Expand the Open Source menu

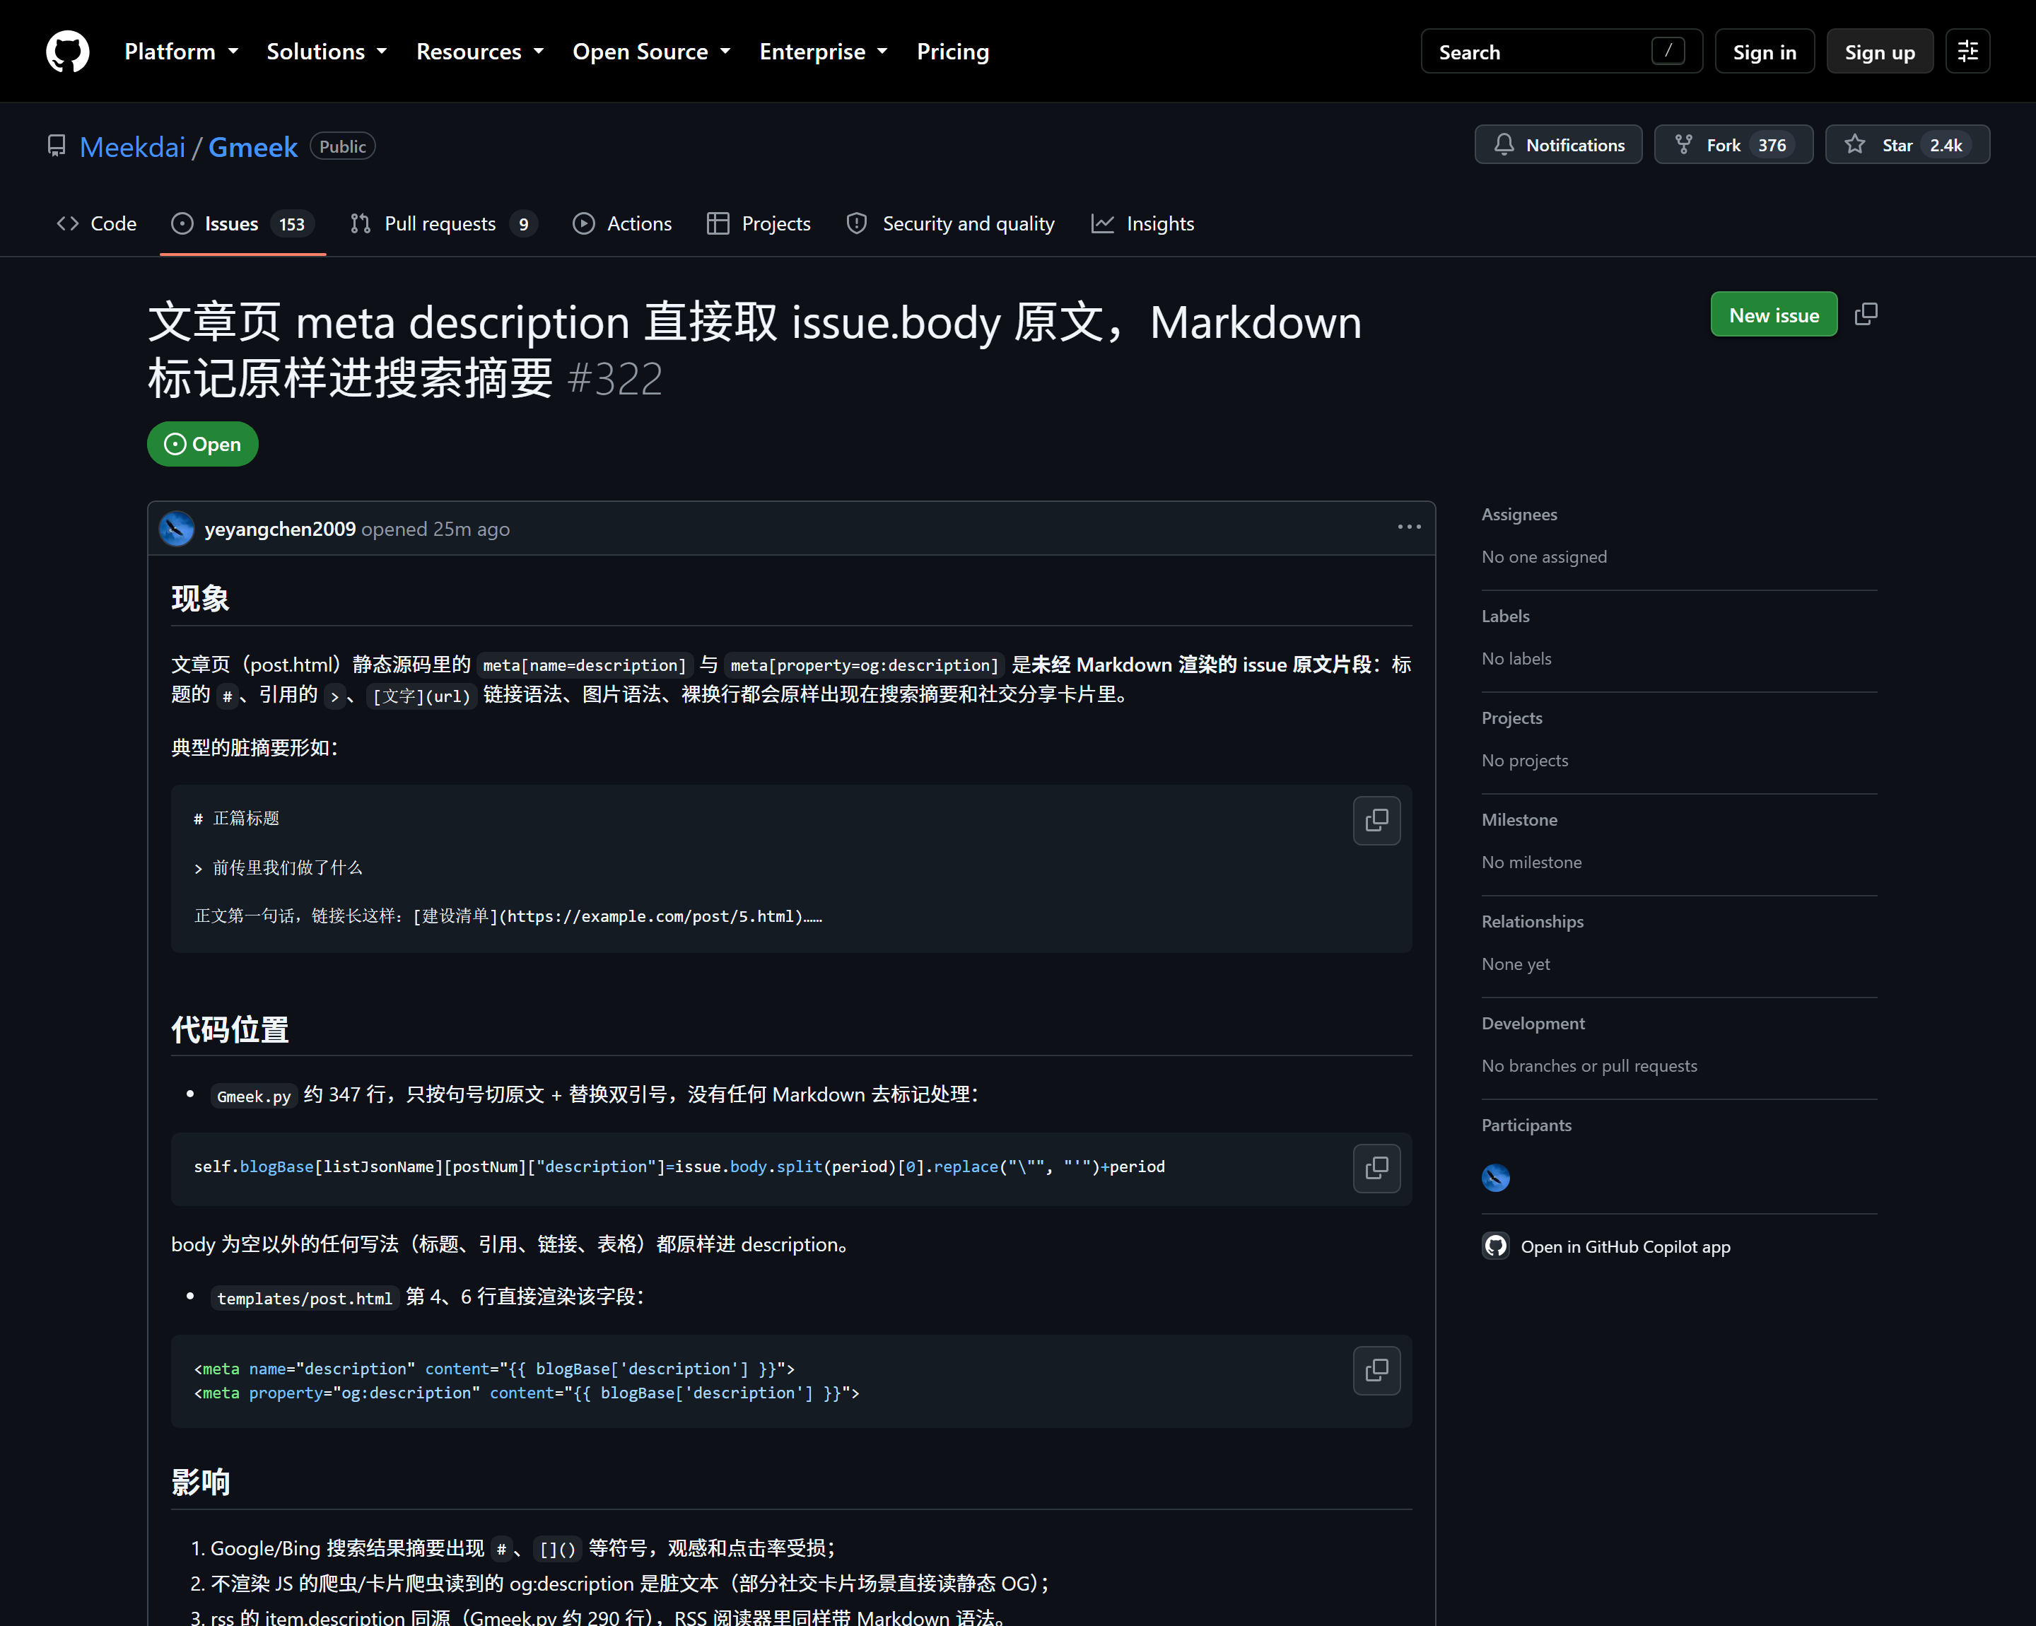click(652, 51)
